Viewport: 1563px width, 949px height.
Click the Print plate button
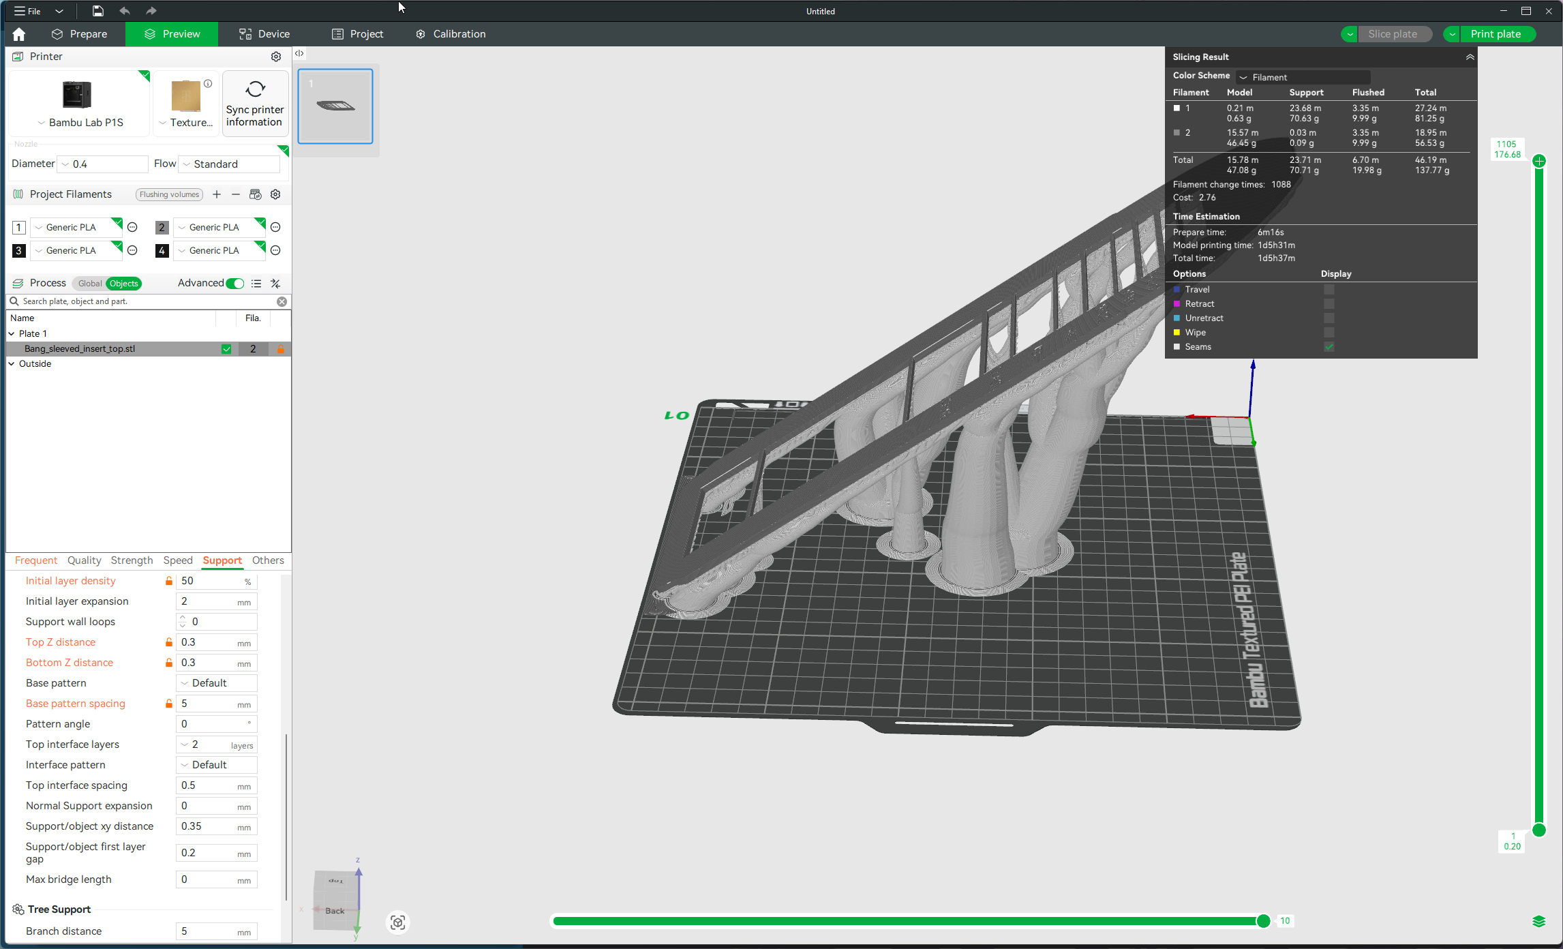[1495, 34]
